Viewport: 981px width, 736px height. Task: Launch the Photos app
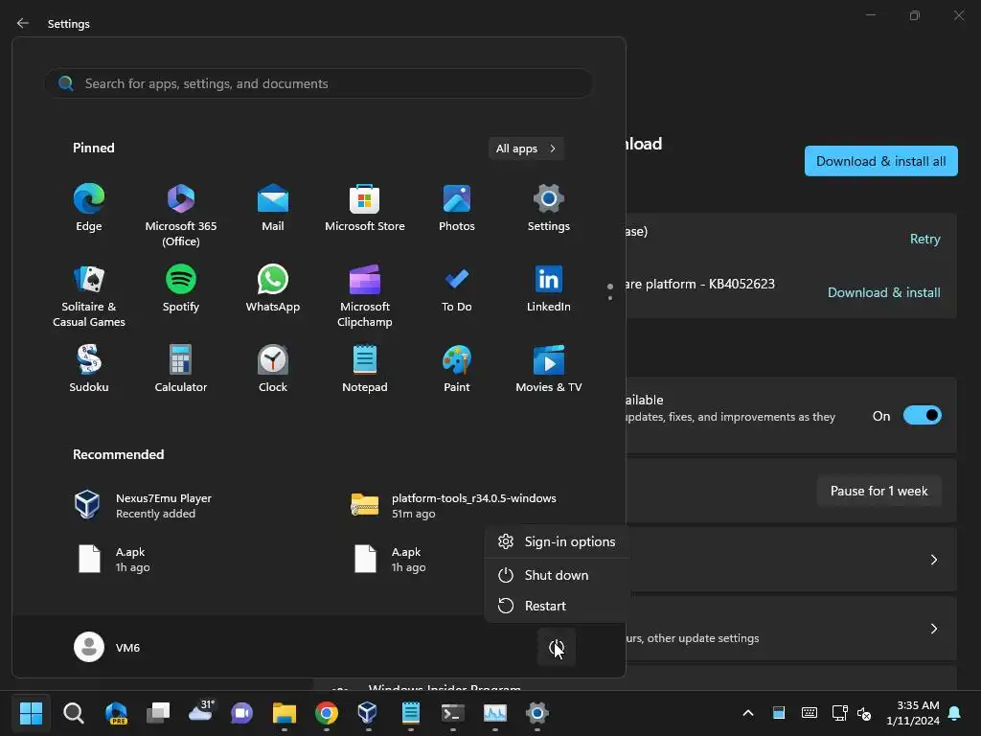pos(457,208)
